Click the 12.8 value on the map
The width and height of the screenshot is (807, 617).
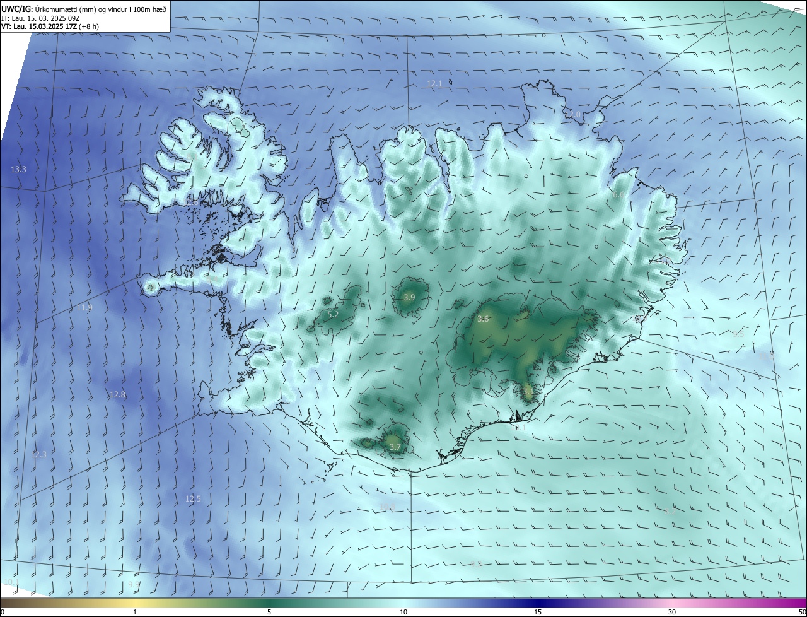pos(117,395)
